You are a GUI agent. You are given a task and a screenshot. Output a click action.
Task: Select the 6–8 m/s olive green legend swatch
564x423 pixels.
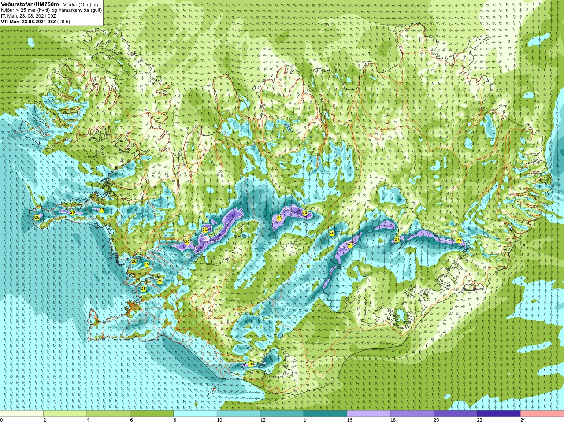pyautogui.click(x=152, y=414)
